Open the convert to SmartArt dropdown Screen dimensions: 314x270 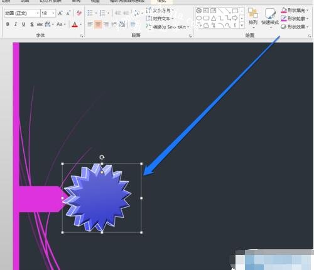coord(168,27)
